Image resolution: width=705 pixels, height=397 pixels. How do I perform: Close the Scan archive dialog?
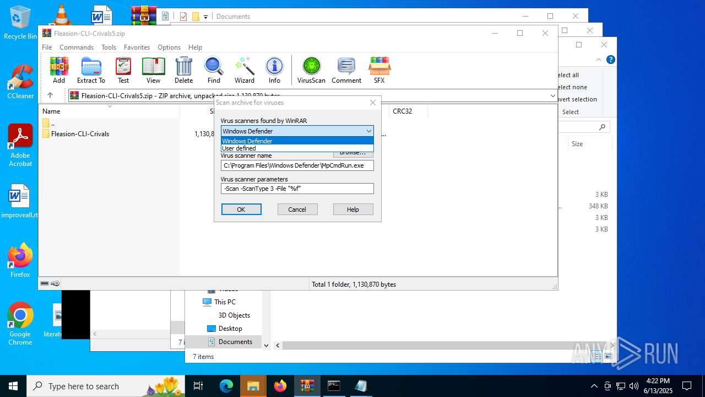click(373, 103)
